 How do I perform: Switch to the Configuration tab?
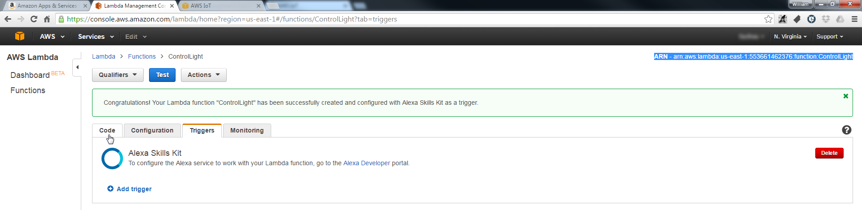(x=152, y=130)
